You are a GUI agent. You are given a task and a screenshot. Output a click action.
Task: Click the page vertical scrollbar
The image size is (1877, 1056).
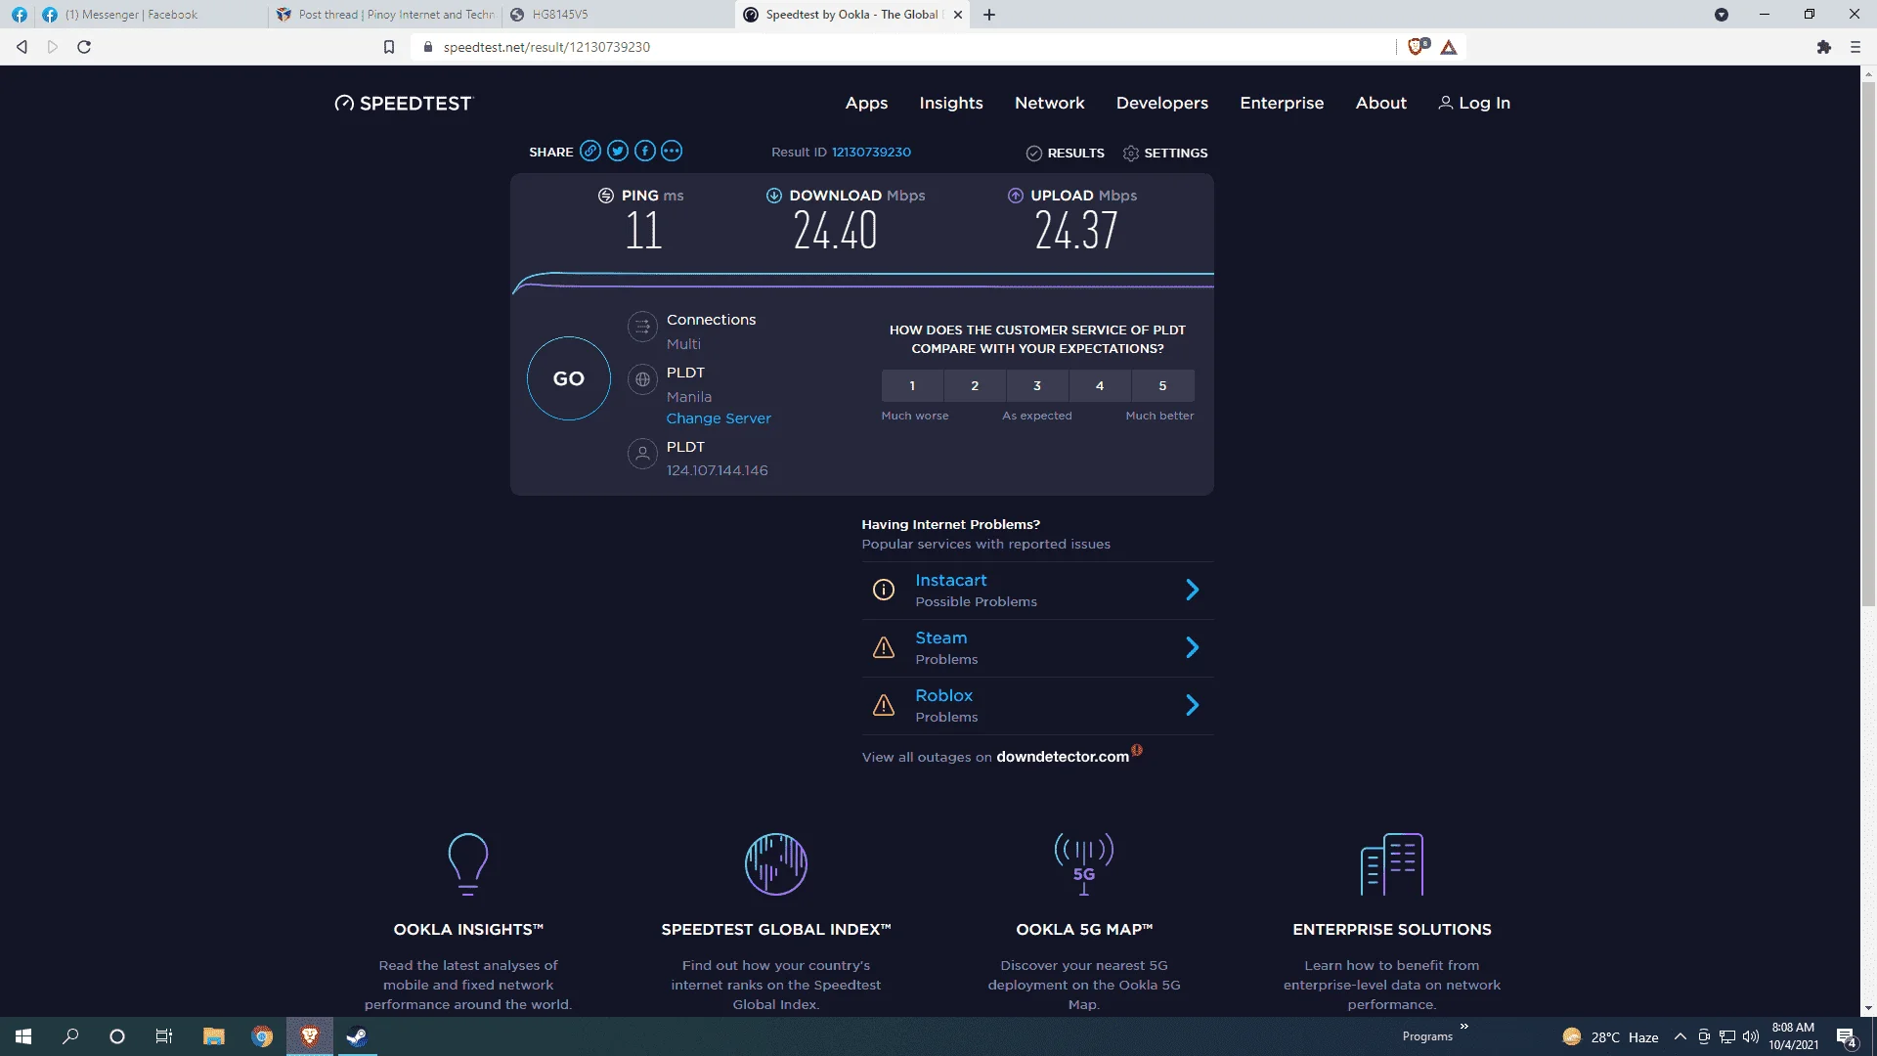[1868, 342]
